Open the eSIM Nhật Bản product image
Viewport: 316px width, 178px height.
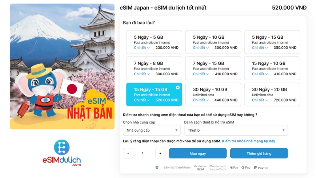pyautogui.click(x=62, y=66)
